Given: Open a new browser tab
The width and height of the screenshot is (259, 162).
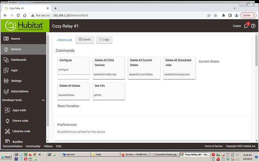Looking at the screenshot, I should click(x=55, y=8).
